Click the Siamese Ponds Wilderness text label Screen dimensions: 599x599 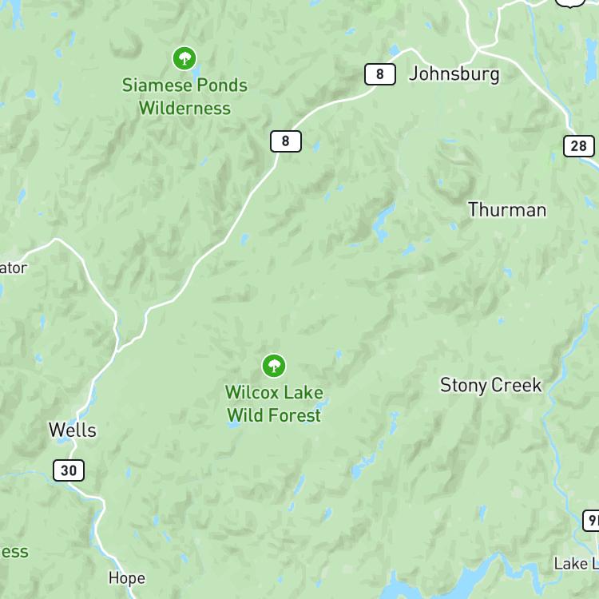point(184,97)
